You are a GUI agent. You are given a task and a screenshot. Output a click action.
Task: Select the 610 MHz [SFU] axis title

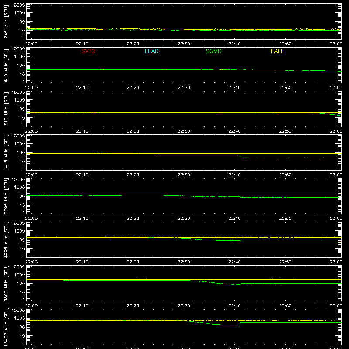click(x=6, y=109)
